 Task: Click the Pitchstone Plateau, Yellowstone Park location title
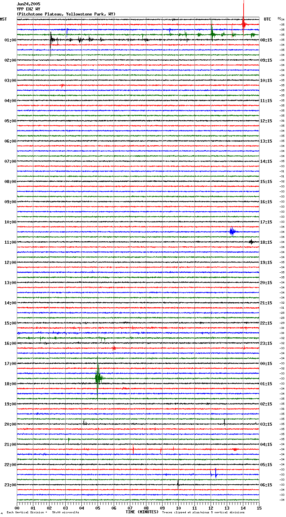tap(66, 14)
